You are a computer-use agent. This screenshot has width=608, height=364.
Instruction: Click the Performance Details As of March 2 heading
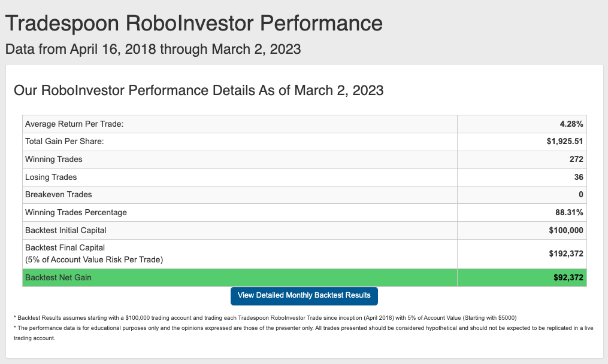198,90
